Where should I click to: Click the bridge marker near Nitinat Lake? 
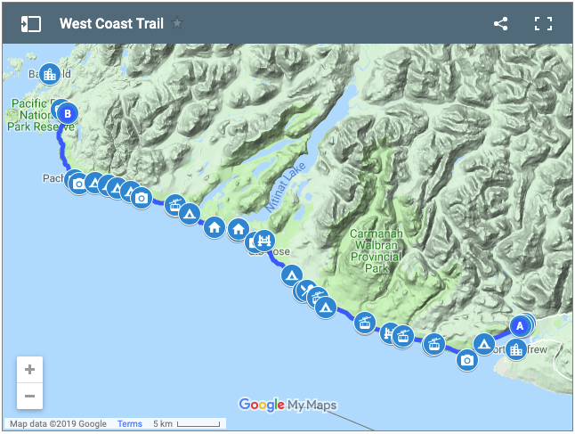[x=263, y=241]
